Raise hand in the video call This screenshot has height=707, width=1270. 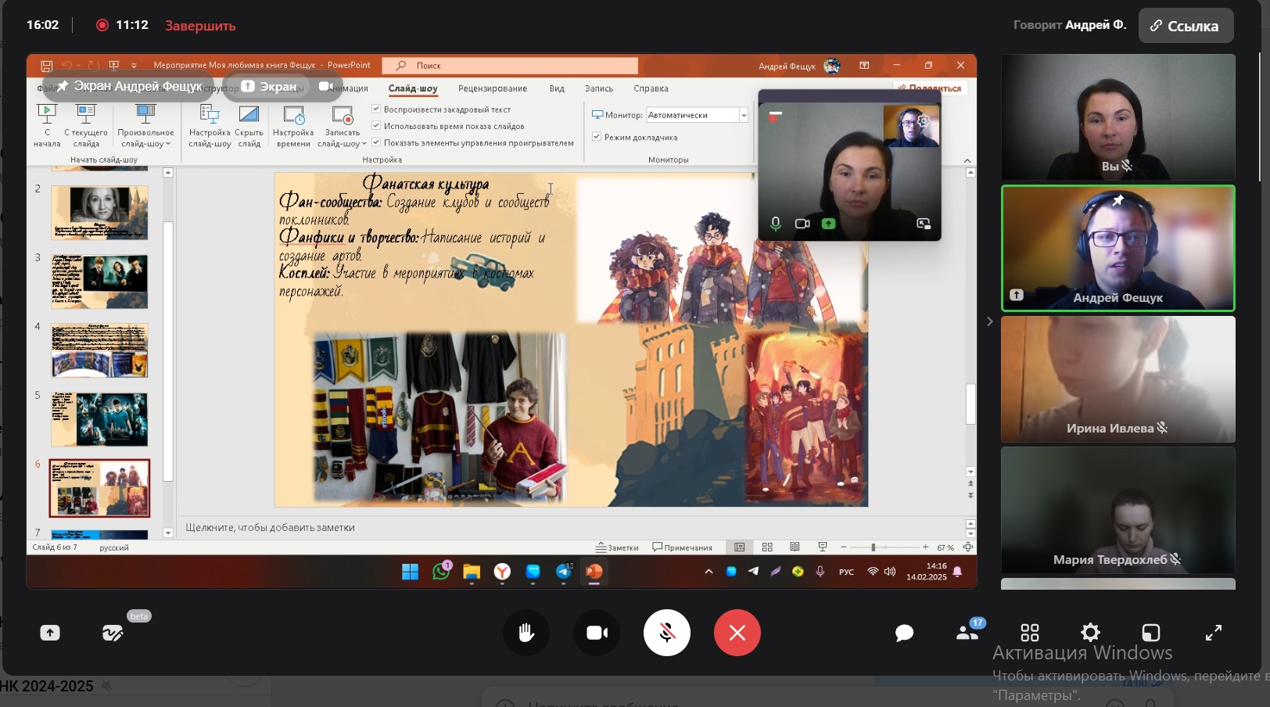pyautogui.click(x=526, y=633)
